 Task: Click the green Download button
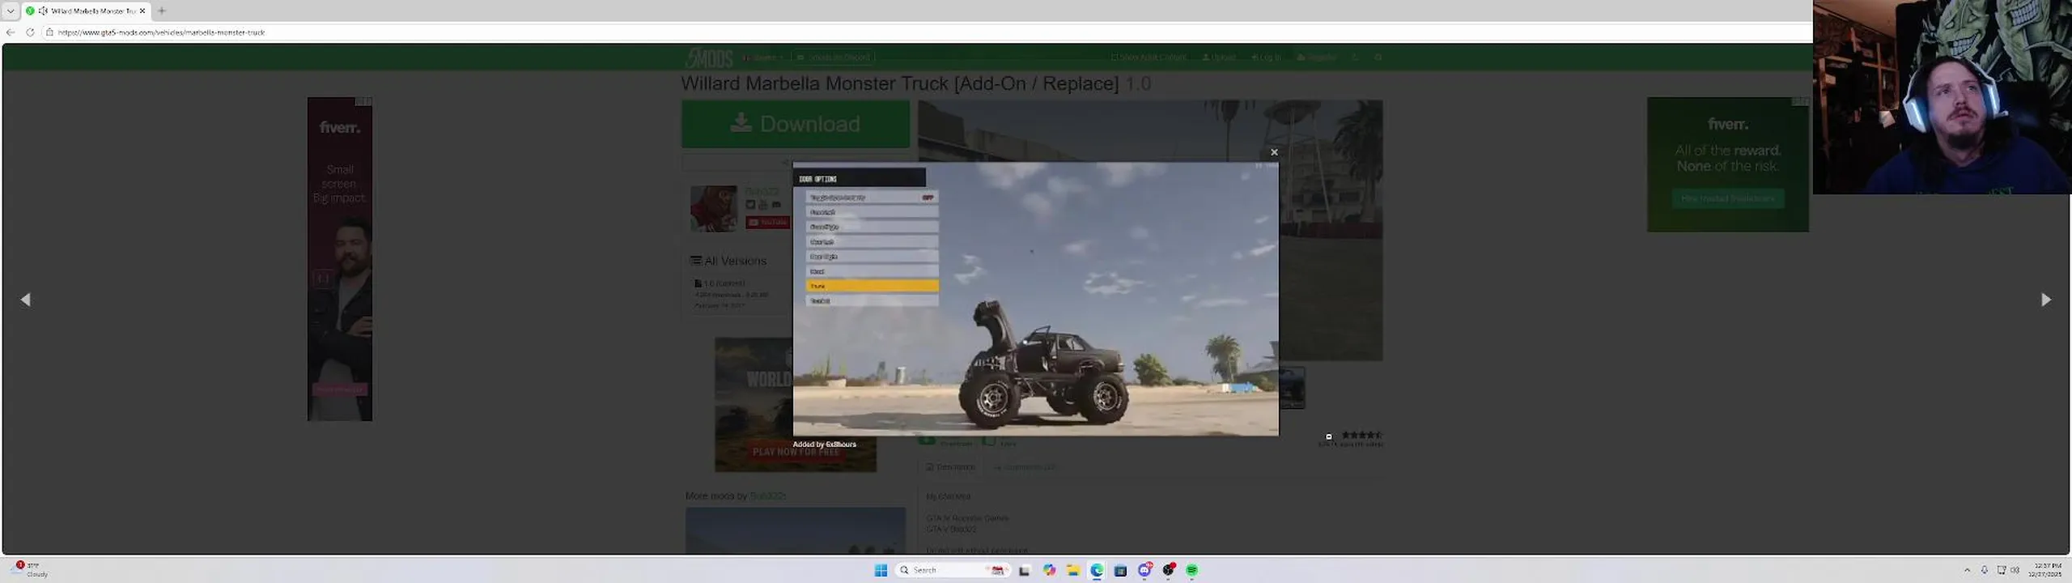[x=796, y=124]
